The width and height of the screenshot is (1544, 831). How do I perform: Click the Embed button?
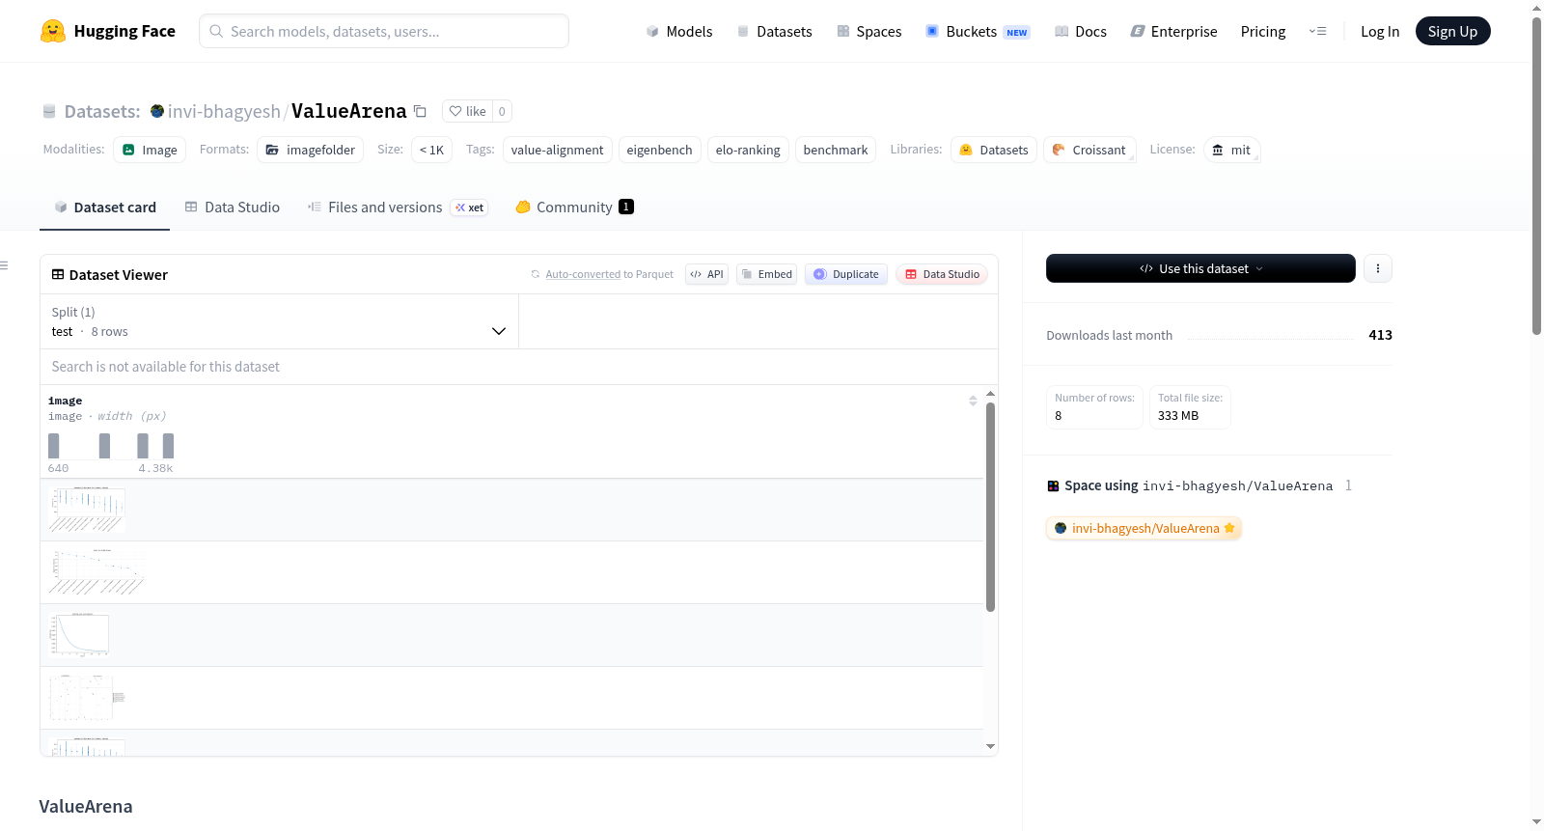point(767,274)
